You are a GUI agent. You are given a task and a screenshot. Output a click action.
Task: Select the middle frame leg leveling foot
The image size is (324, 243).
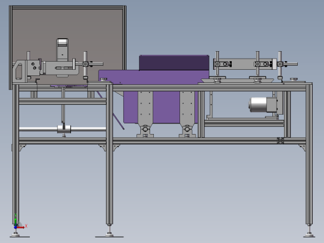coord(110,232)
